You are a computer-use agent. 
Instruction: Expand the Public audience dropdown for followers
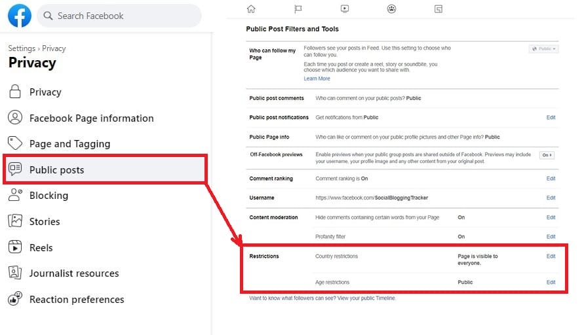click(x=543, y=49)
